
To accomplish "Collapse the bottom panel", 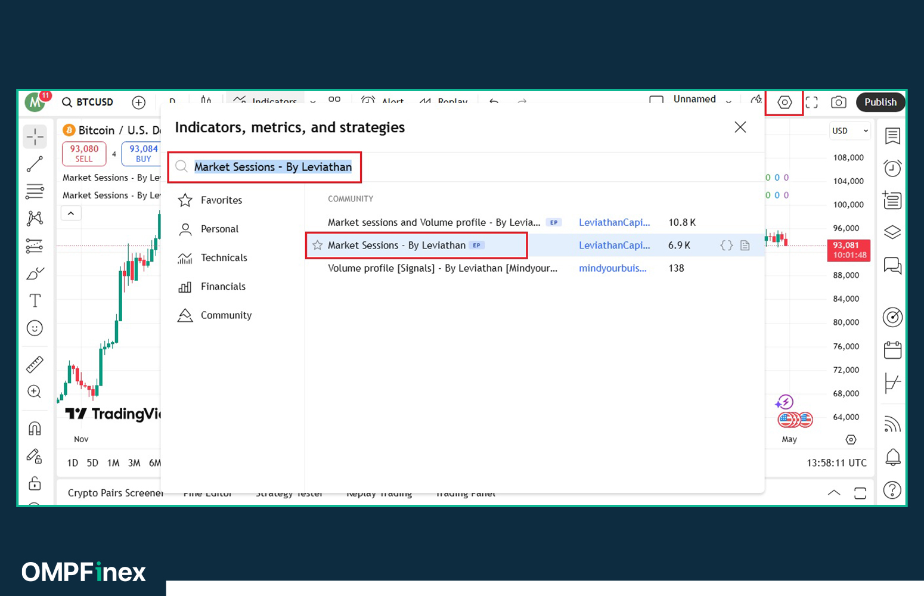I will 834,493.
